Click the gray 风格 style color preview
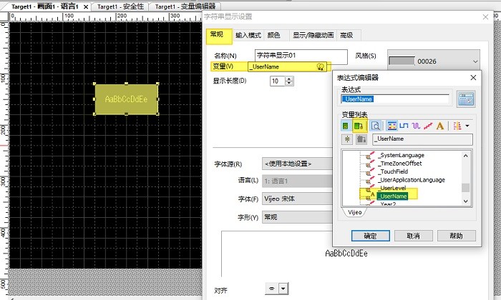Viewport: 501px width, 300px height. (x=402, y=61)
